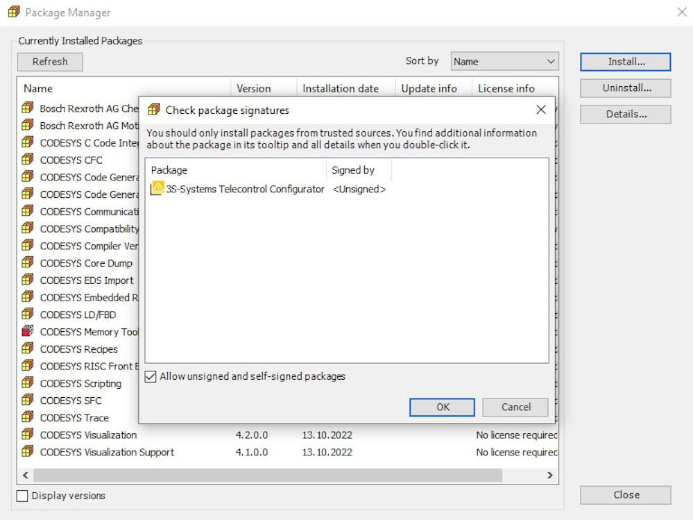Open the Sort by Name dropdown
Screen dimensions: 693x520
pyautogui.click(x=504, y=62)
